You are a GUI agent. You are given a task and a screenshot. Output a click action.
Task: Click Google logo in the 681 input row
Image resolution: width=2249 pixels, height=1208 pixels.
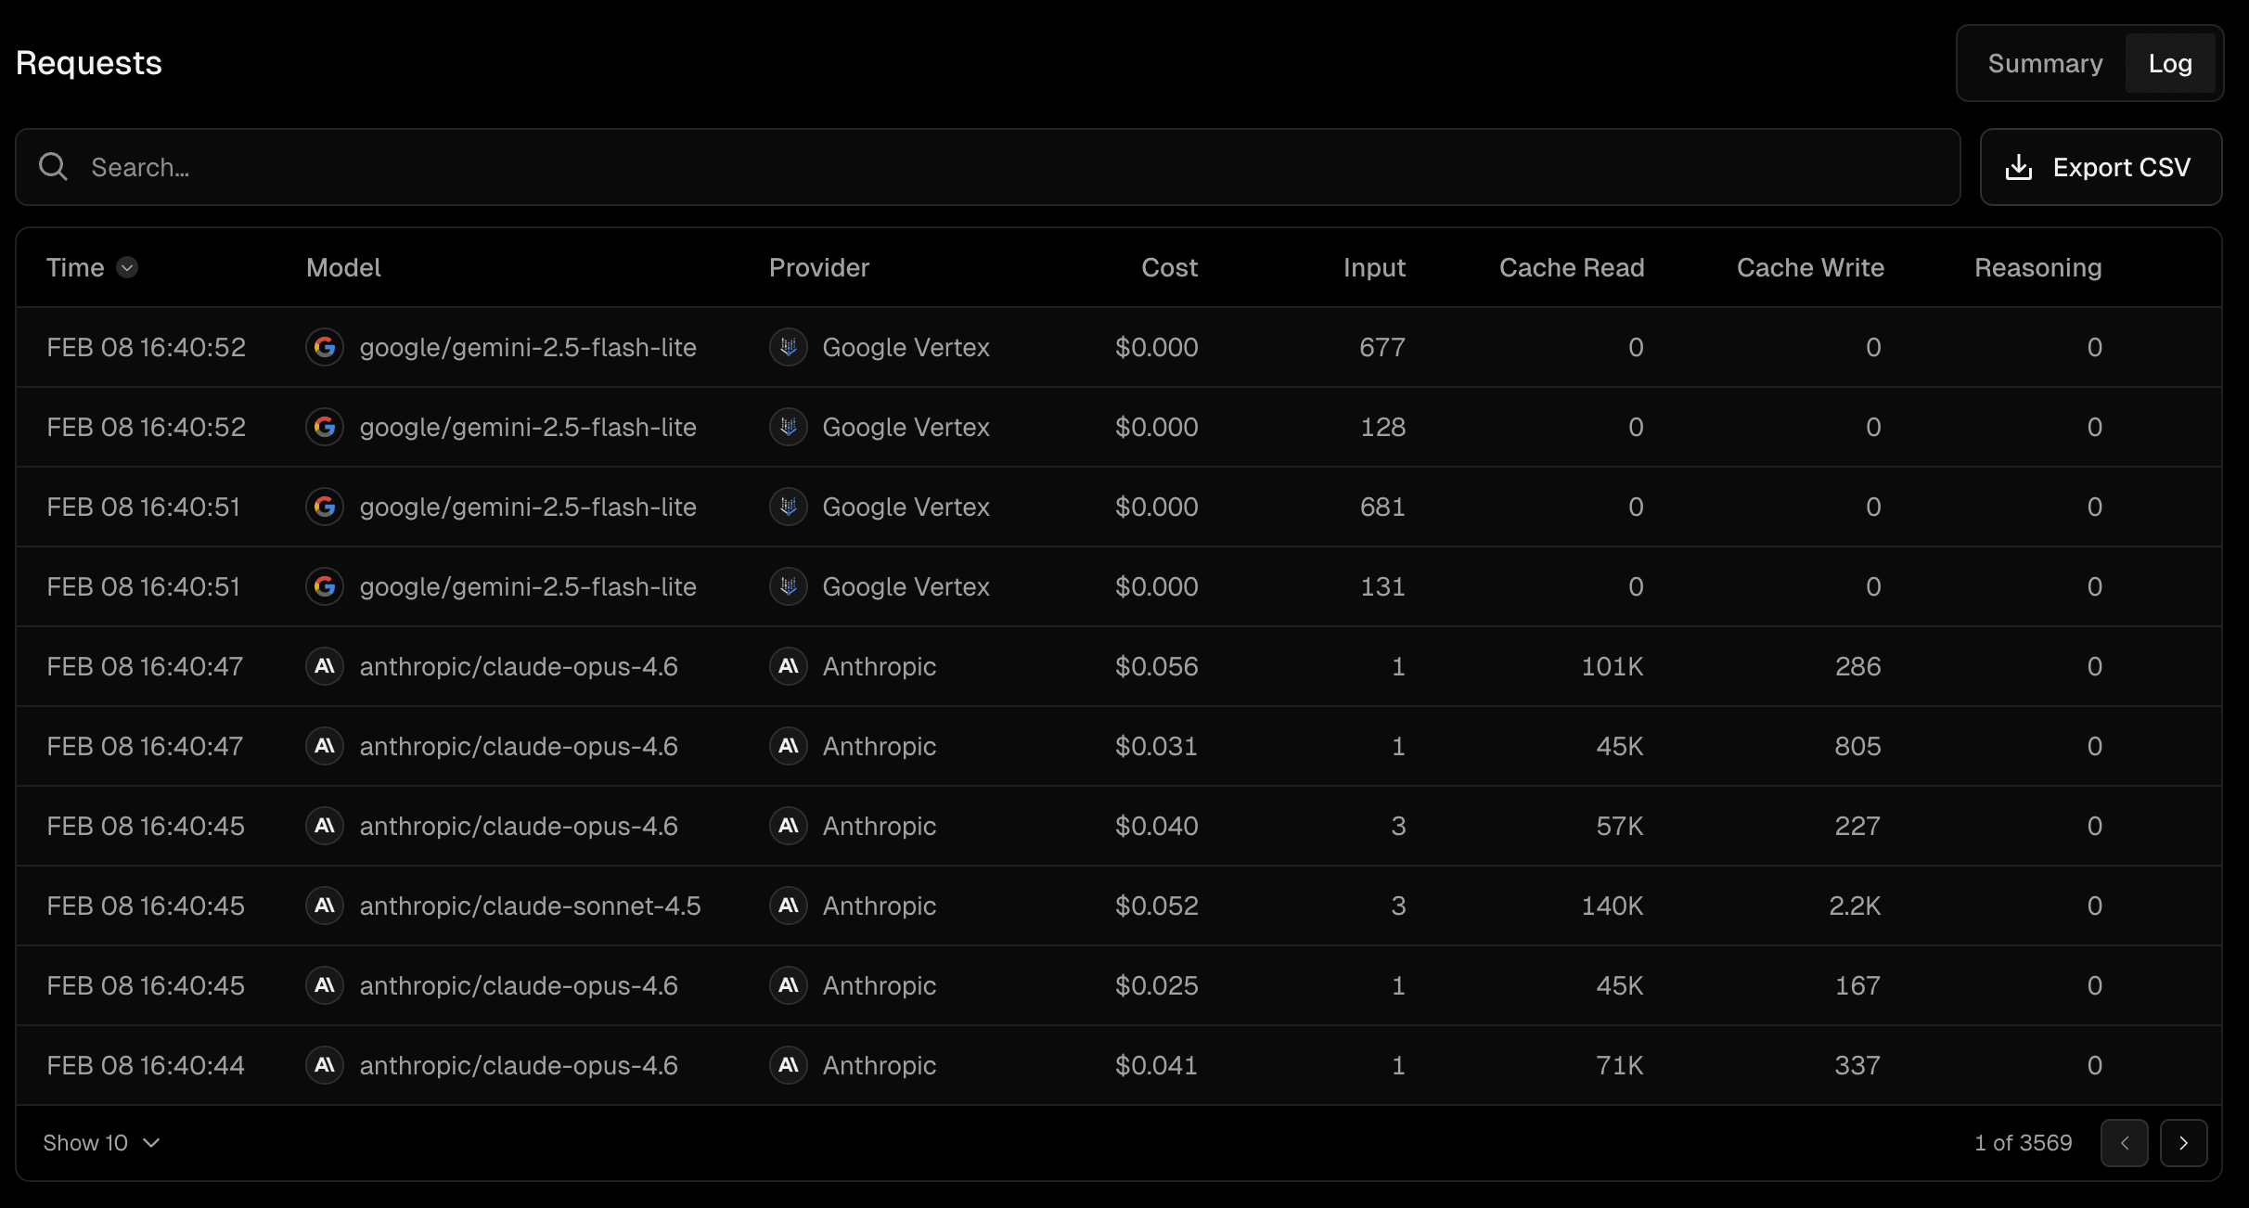(x=325, y=507)
